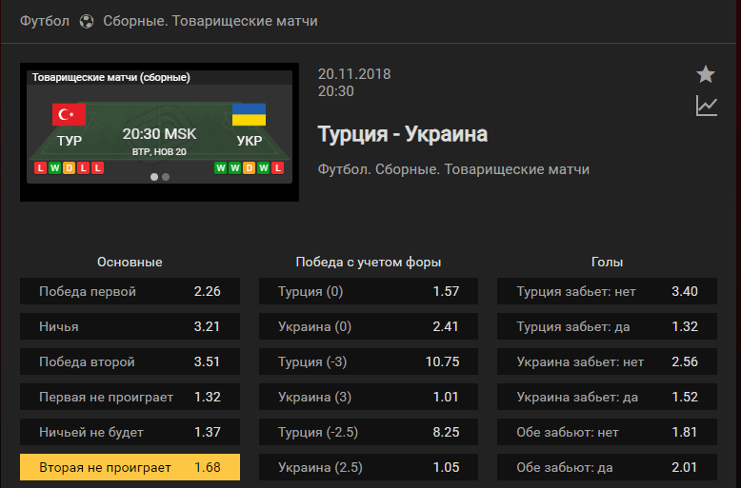The width and height of the screenshot is (741, 488).
Task: Click the ВТР, НОВ 20 date in the widget
Action: pyautogui.click(x=159, y=152)
